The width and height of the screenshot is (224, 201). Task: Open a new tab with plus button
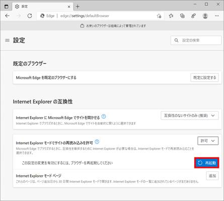[x=78, y=7]
